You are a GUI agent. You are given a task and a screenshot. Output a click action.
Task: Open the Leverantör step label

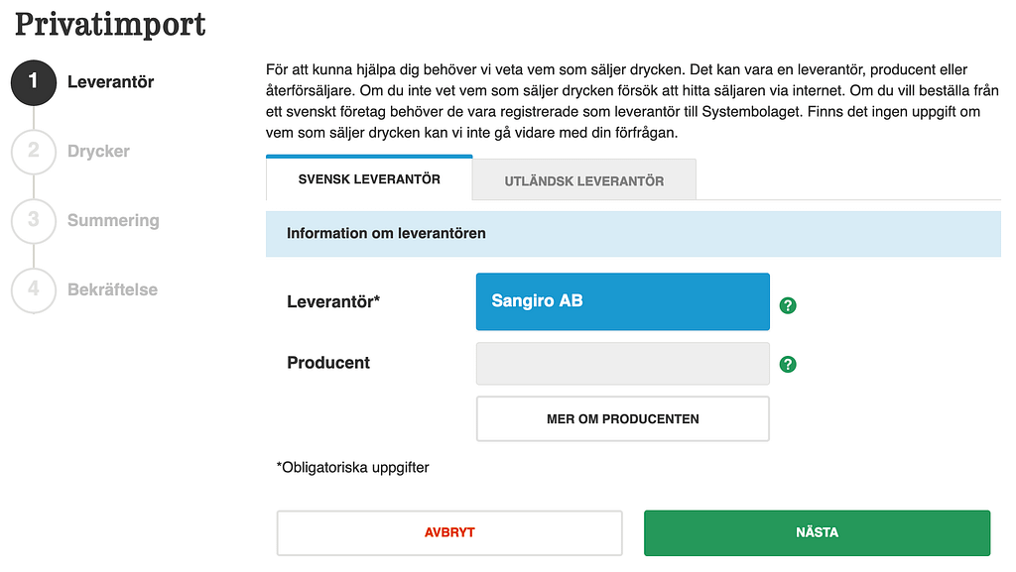tap(111, 82)
